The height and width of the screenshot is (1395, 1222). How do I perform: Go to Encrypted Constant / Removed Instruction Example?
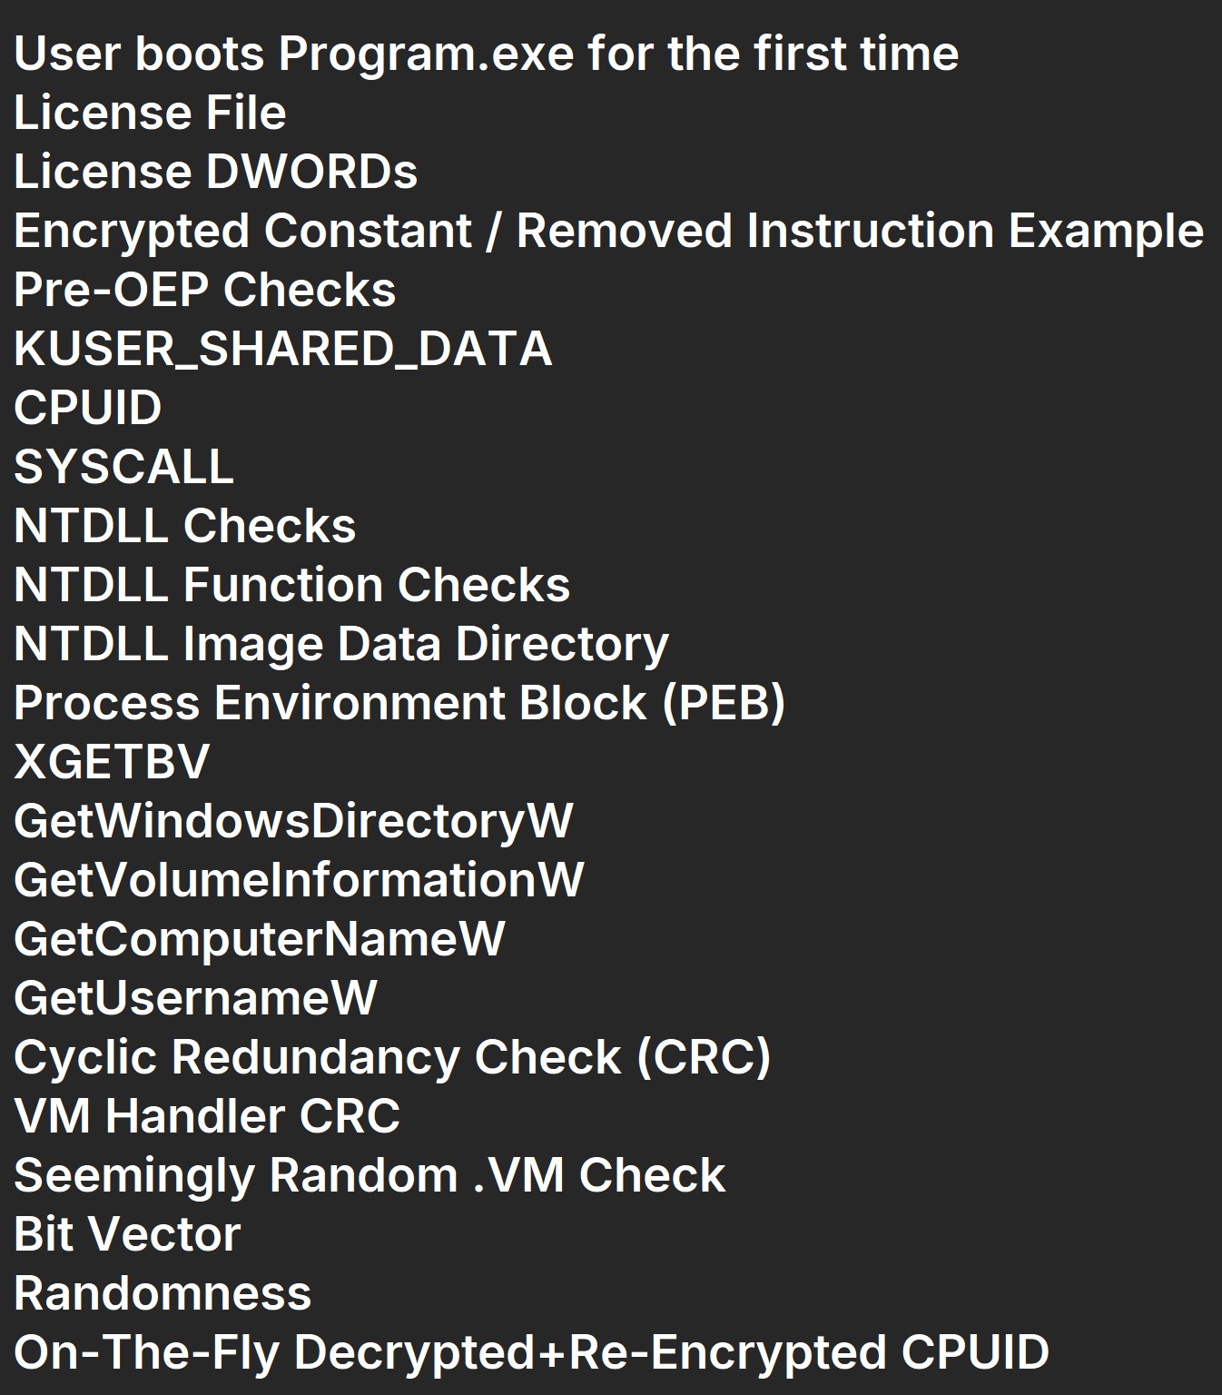click(x=608, y=231)
